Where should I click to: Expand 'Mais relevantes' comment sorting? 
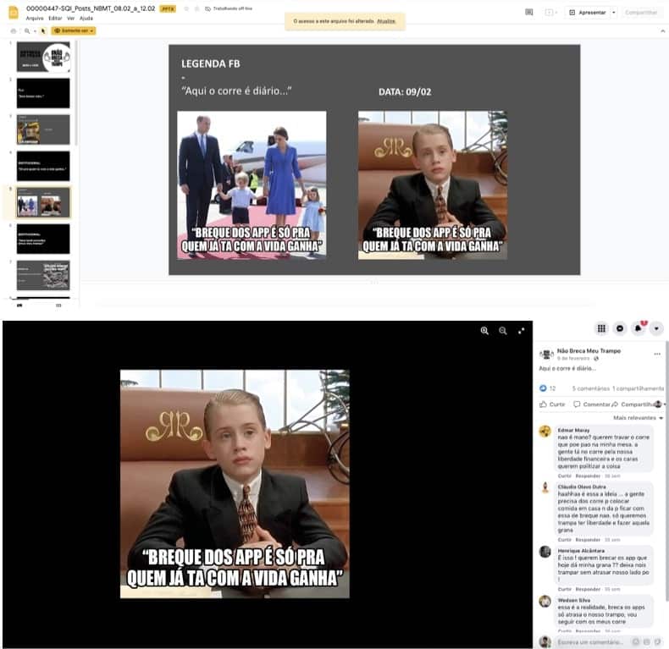(639, 418)
